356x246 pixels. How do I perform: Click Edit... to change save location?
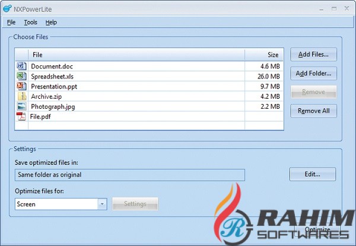[313, 174]
